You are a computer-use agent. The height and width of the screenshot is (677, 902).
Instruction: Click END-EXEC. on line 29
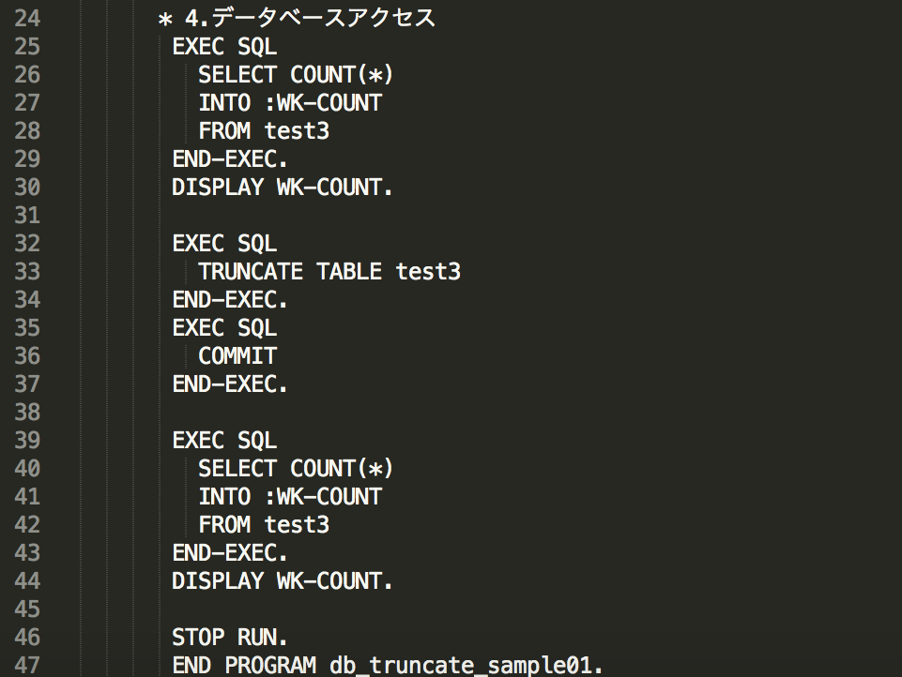click(230, 159)
